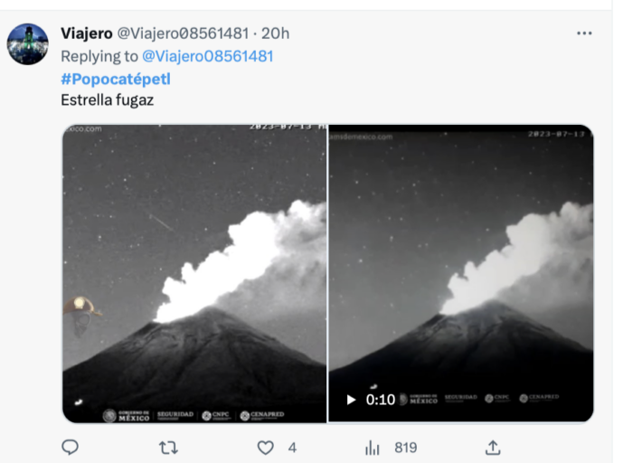
Task: Open the left volcano eruption image
Action: click(x=194, y=273)
